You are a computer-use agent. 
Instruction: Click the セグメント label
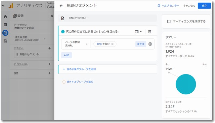(19, 48)
